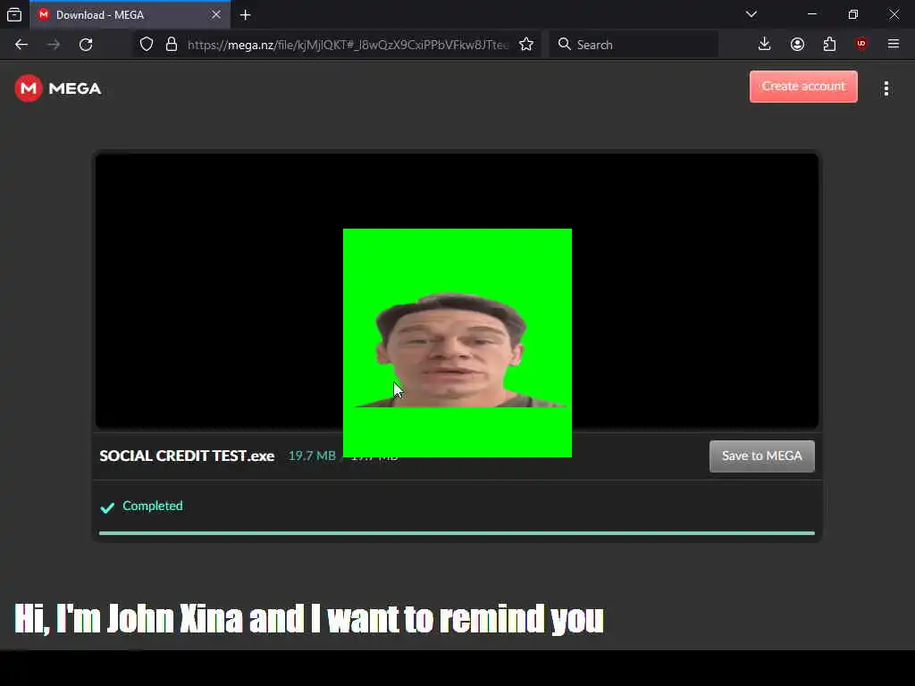Minimize the browser window
The width and height of the screenshot is (915, 686).
[x=811, y=14]
